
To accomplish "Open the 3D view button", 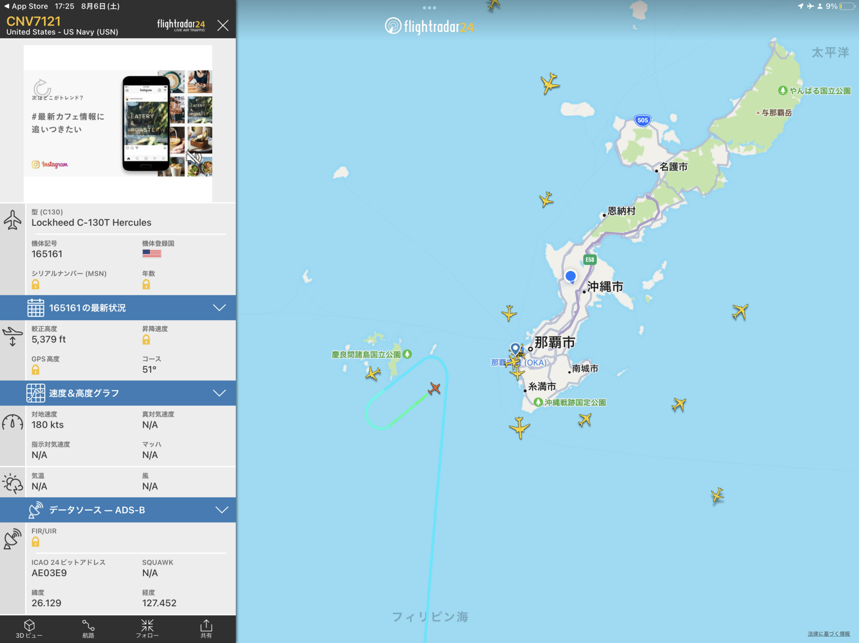I will (29, 629).
